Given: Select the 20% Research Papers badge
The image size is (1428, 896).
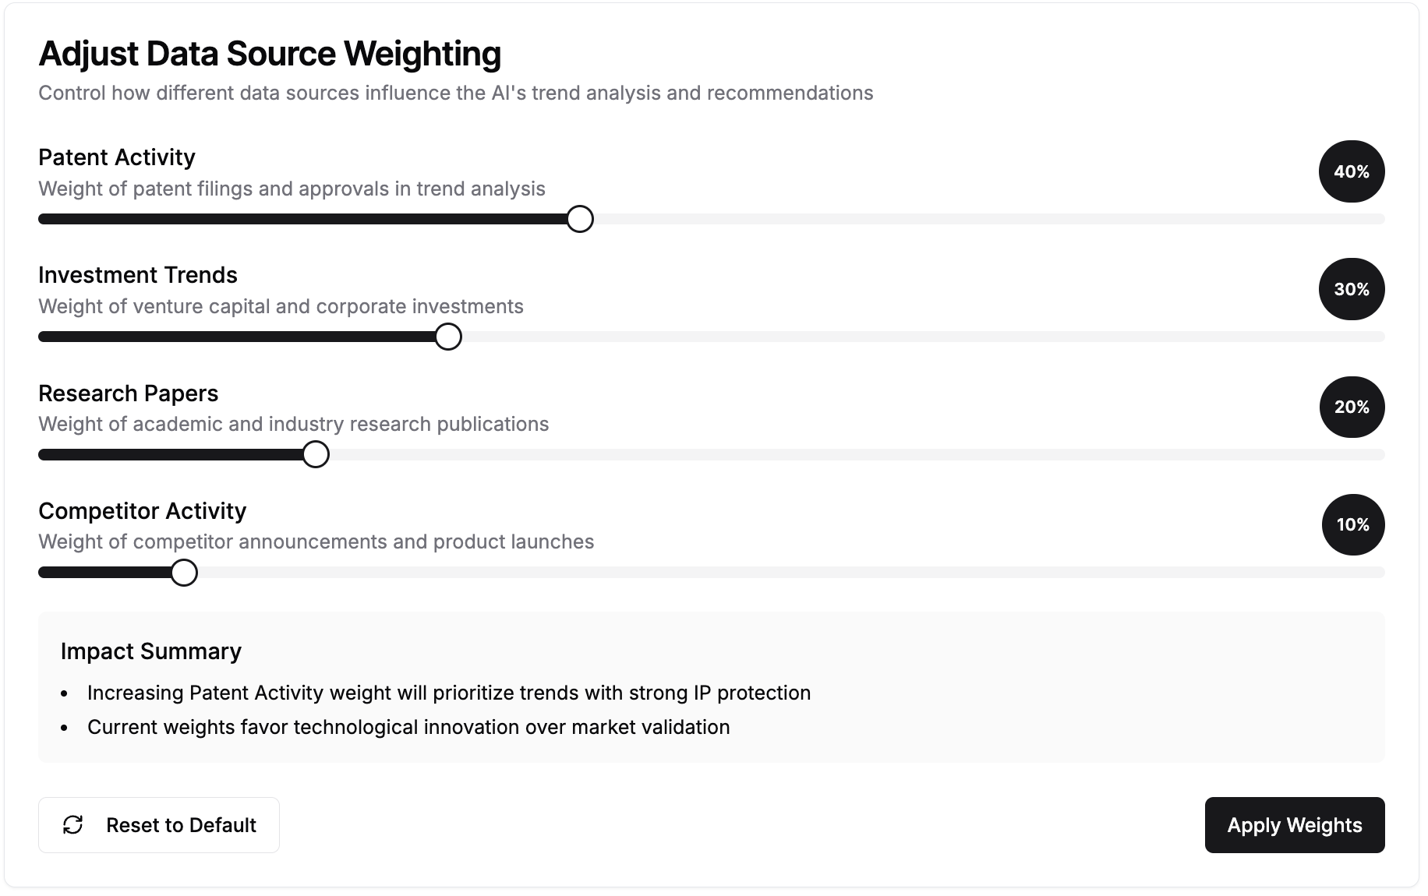Looking at the screenshot, I should (1351, 407).
